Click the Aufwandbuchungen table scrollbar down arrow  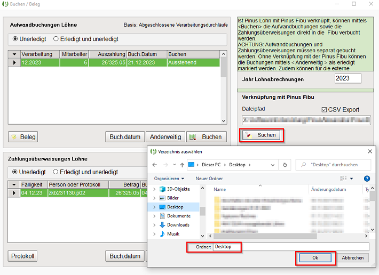coord(224,121)
